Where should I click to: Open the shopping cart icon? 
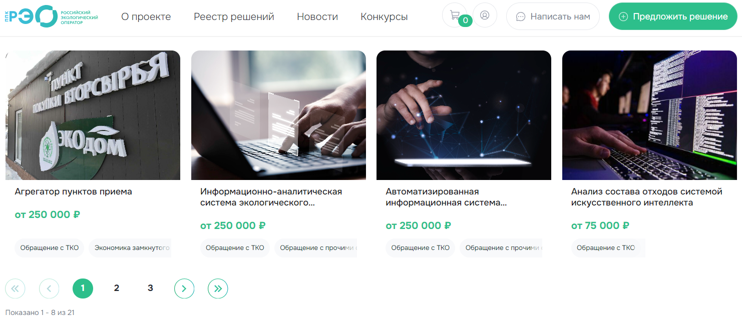pyautogui.click(x=454, y=15)
